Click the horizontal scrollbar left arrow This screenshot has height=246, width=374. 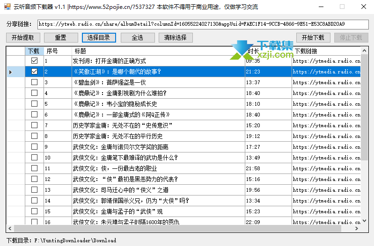pos(10,228)
